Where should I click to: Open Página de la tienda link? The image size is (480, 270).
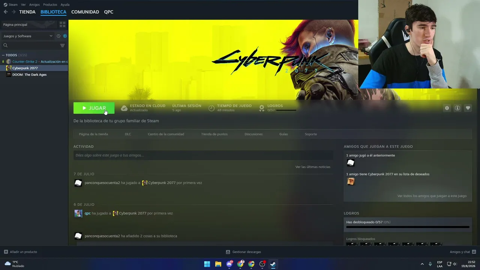93,134
